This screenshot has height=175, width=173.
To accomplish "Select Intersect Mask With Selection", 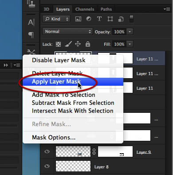I will click(73, 111).
